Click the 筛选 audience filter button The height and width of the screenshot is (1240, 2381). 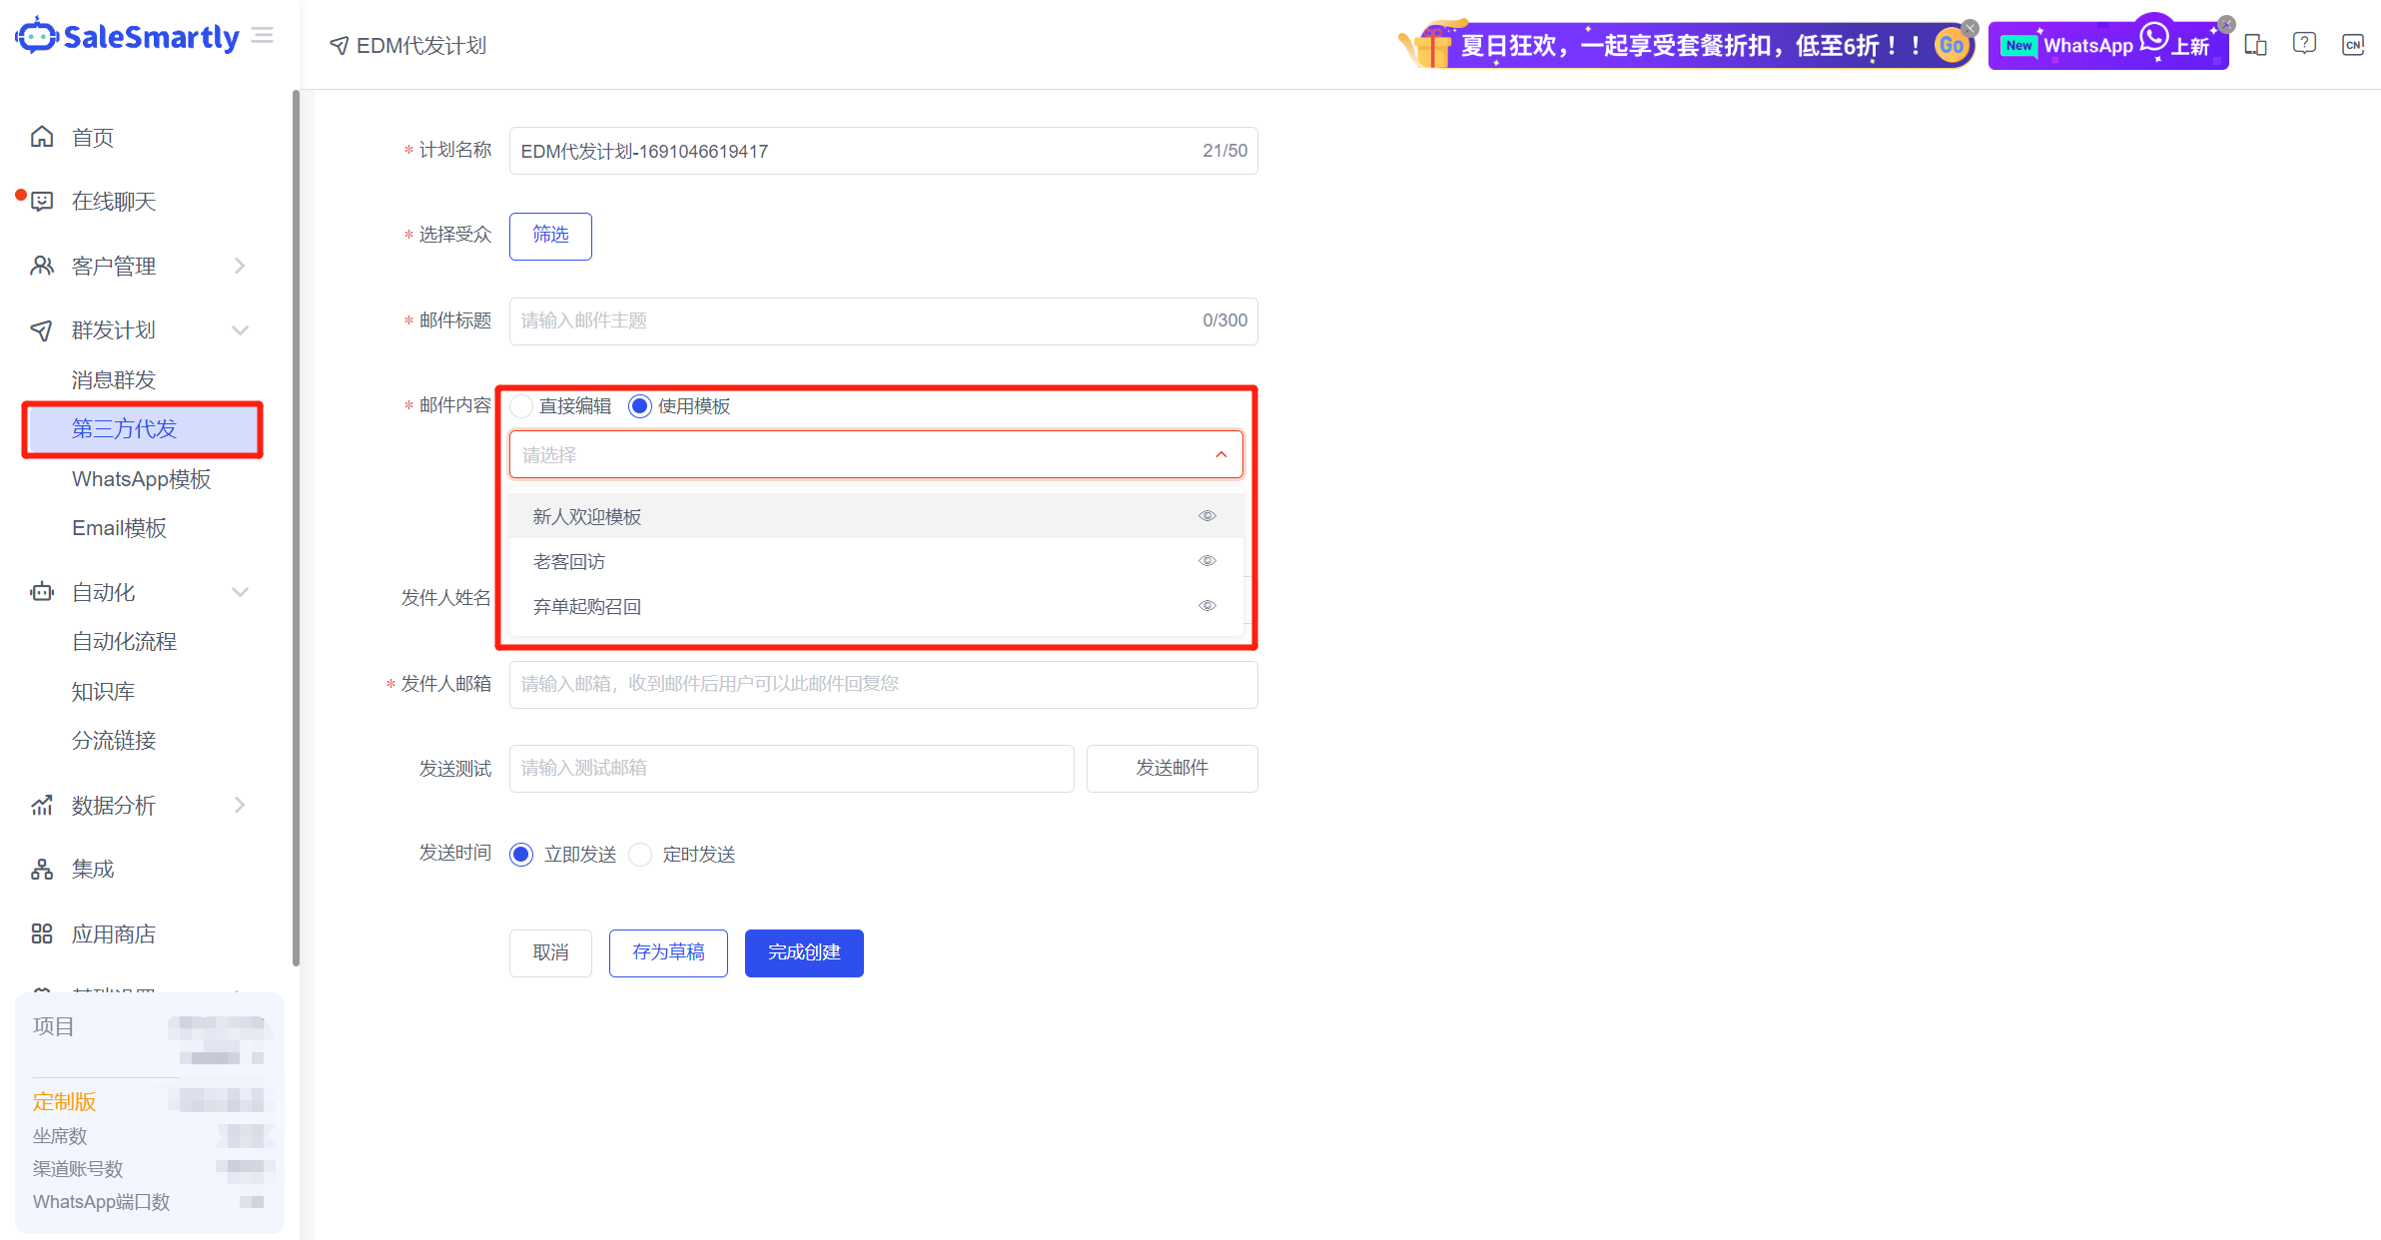coord(550,236)
